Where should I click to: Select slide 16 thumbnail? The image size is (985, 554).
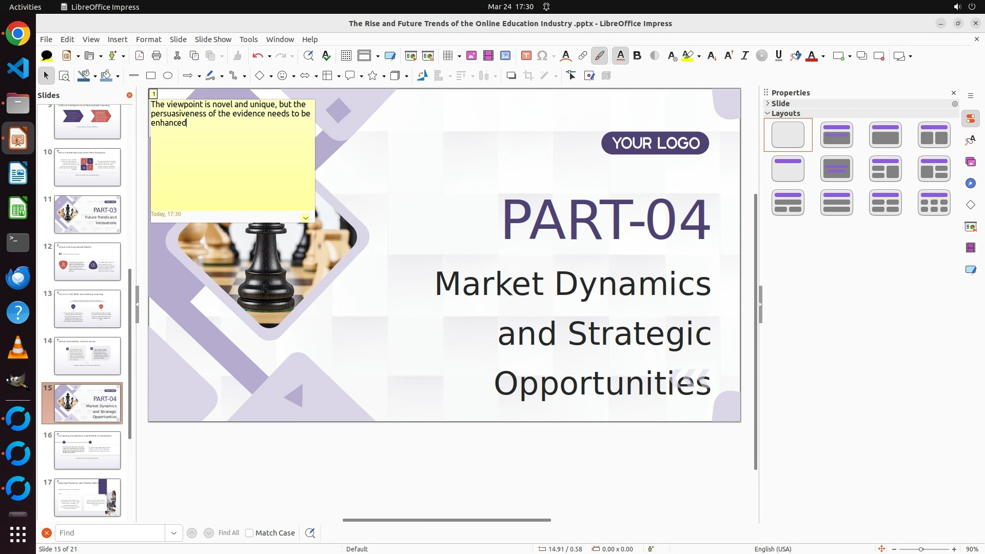pyautogui.click(x=87, y=450)
